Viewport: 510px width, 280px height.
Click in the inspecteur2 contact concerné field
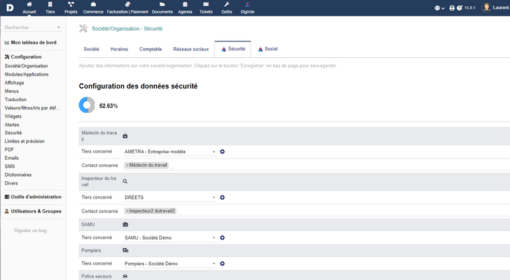pyautogui.click(x=316, y=211)
